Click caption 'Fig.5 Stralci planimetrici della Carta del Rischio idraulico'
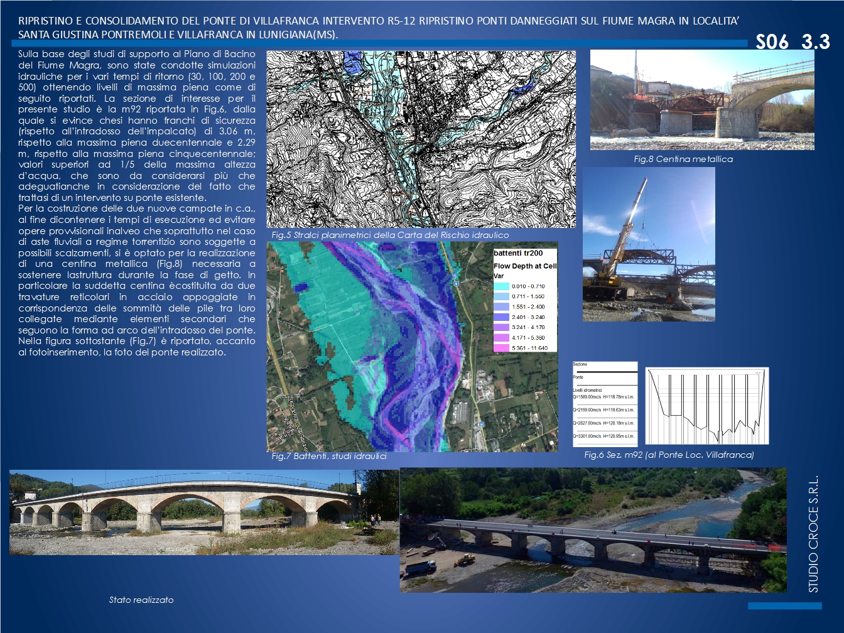 click(390, 235)
